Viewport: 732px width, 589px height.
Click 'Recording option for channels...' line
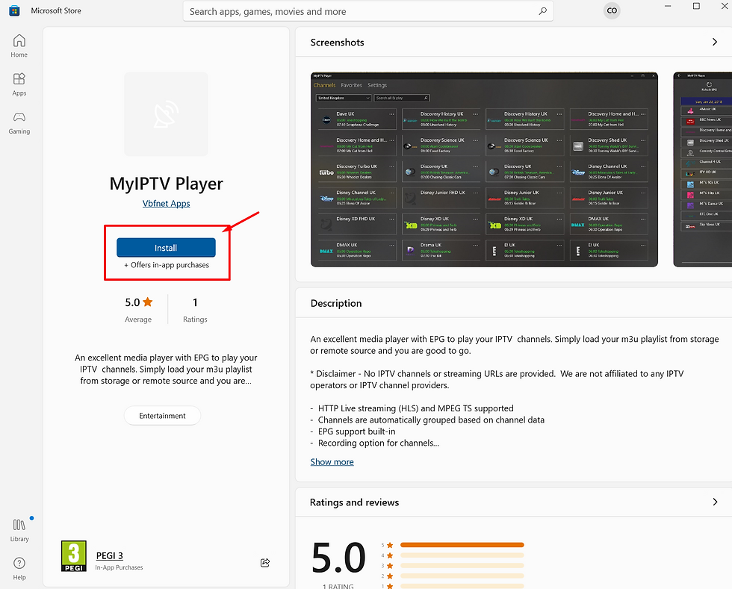coord(379,443)
